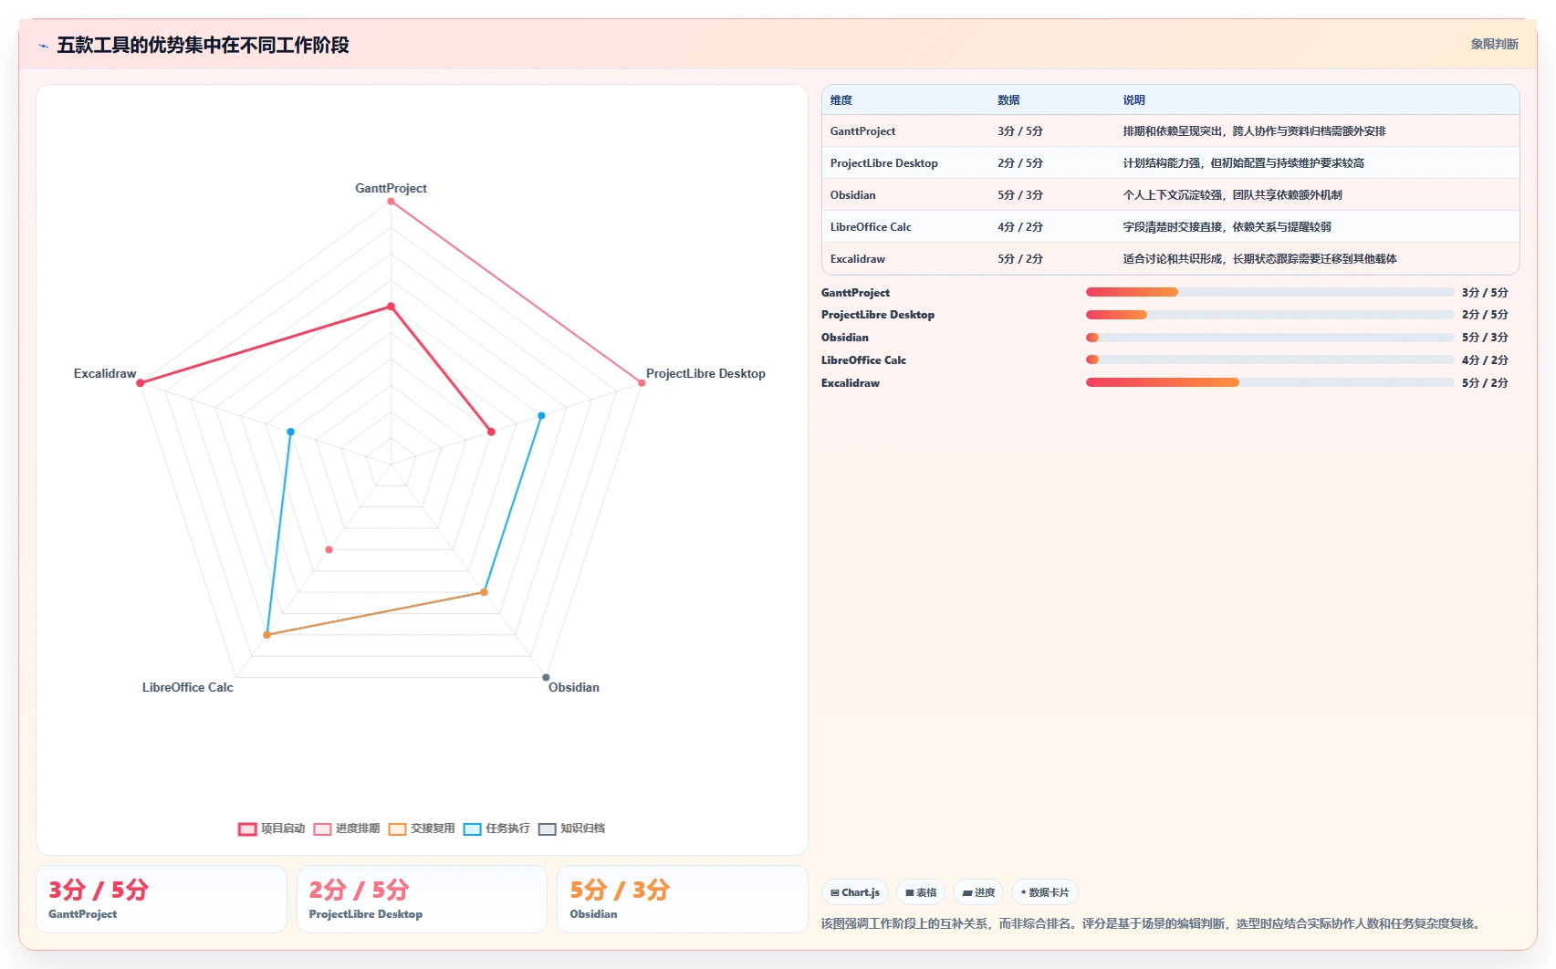Click the 象限判断 label in header

pyautogui.click(x=1494, y=44)
